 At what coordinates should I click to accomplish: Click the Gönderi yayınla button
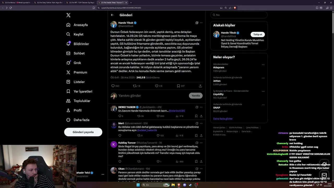[83, 132]
